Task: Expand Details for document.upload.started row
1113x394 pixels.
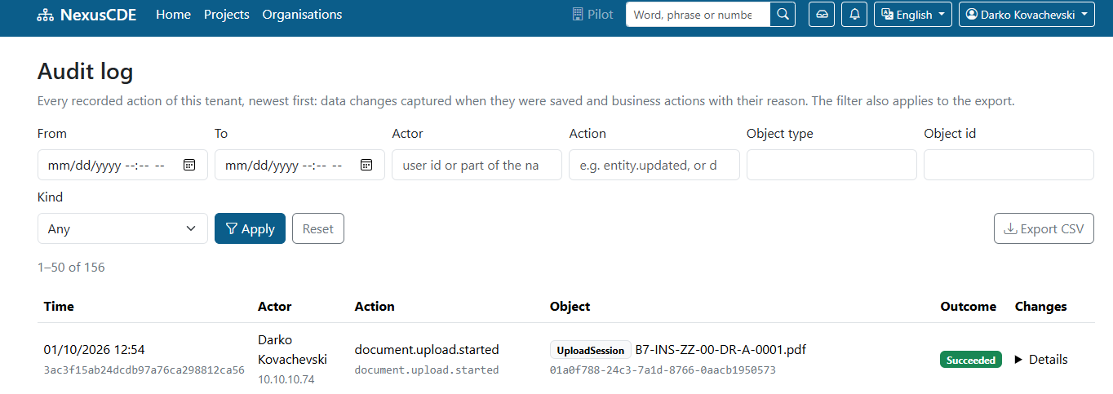Action: click(1041, 360)
